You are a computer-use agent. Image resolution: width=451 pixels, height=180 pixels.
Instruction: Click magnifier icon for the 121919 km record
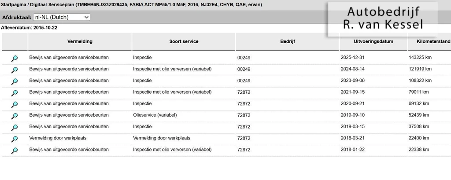tap(15, 70)
